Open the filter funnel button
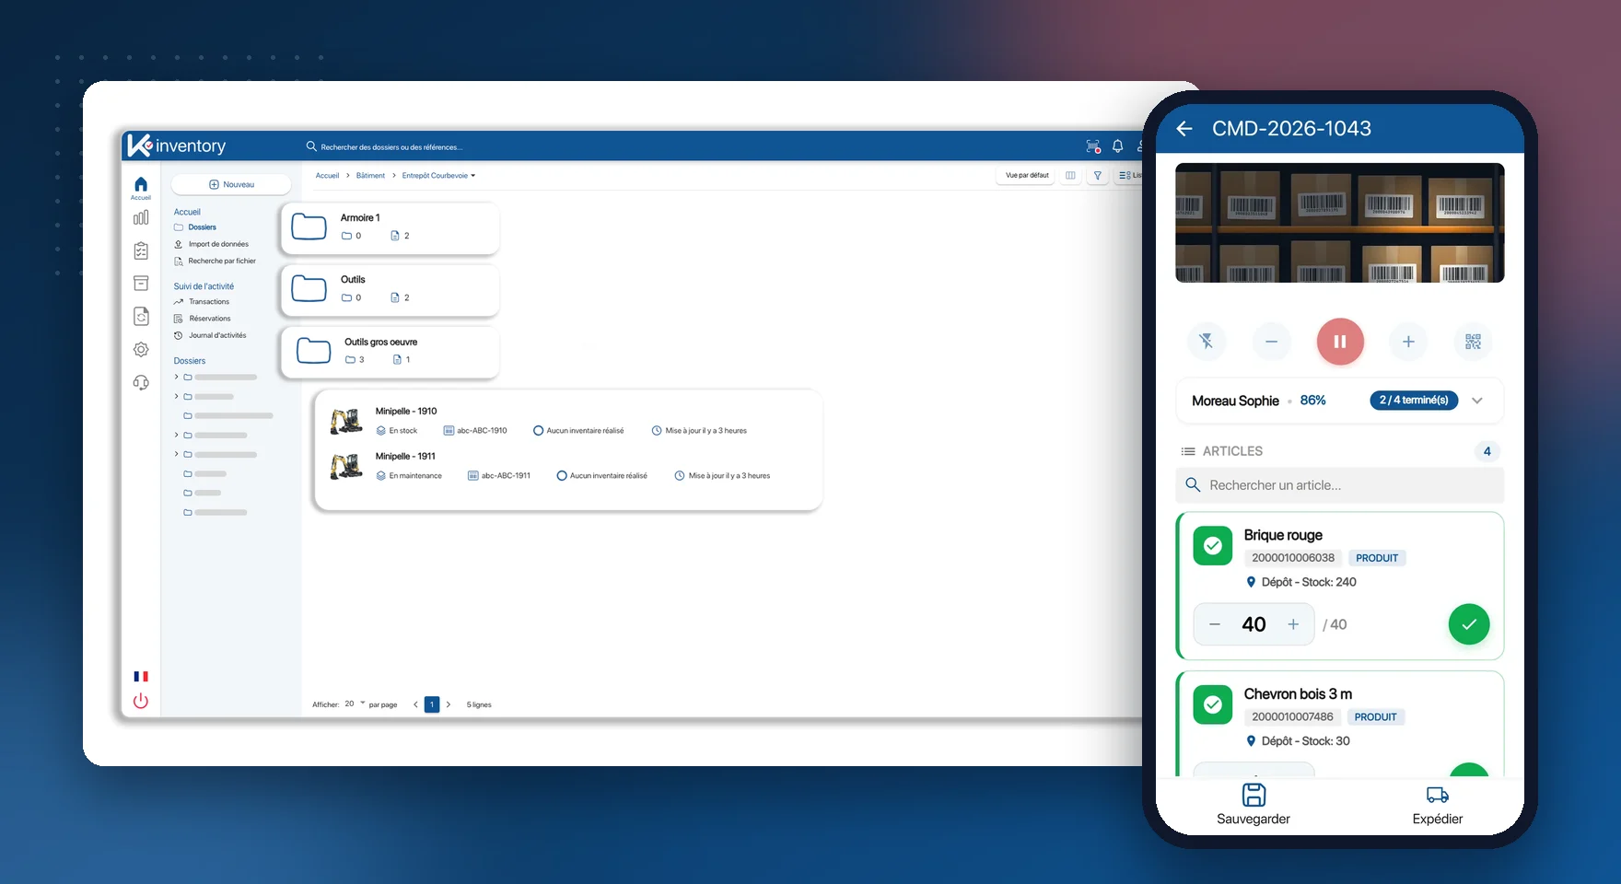Screen dimensions: 1621x884 [x=1097, y=175]
